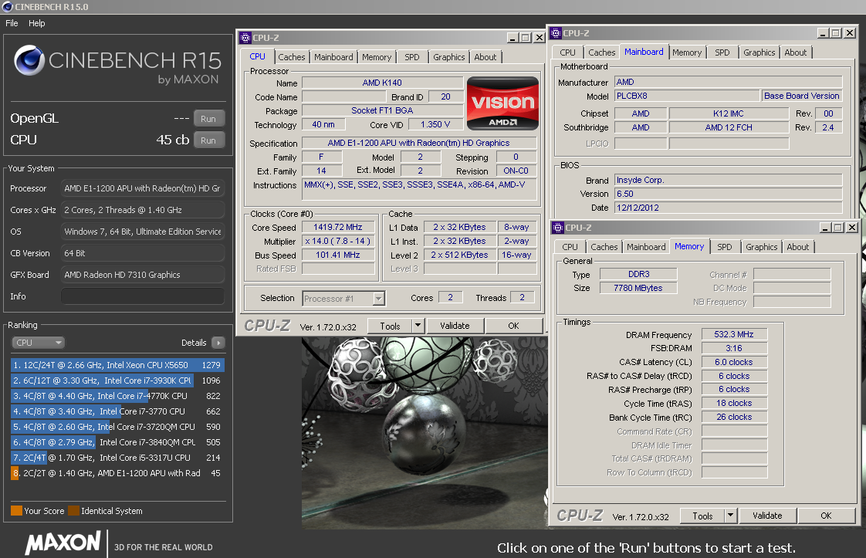
Task: Click Tools button in the Memory window
Action: (x=702, y=516)
